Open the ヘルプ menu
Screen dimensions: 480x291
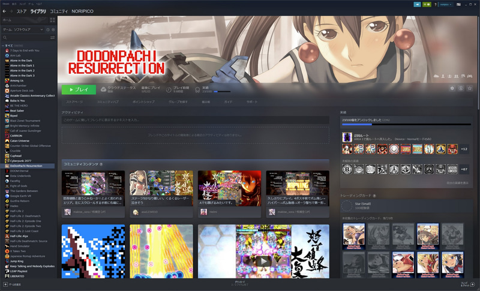(39, 4)
